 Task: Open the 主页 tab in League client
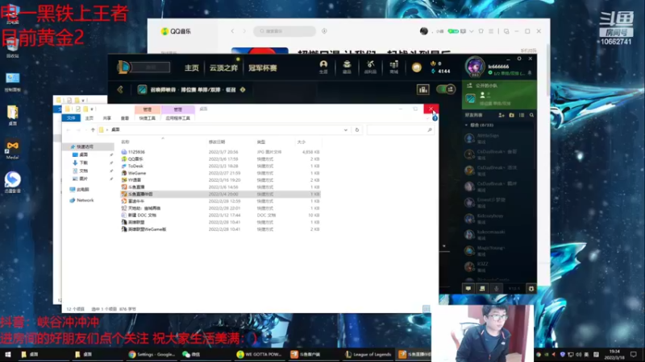tap(192, 68)
